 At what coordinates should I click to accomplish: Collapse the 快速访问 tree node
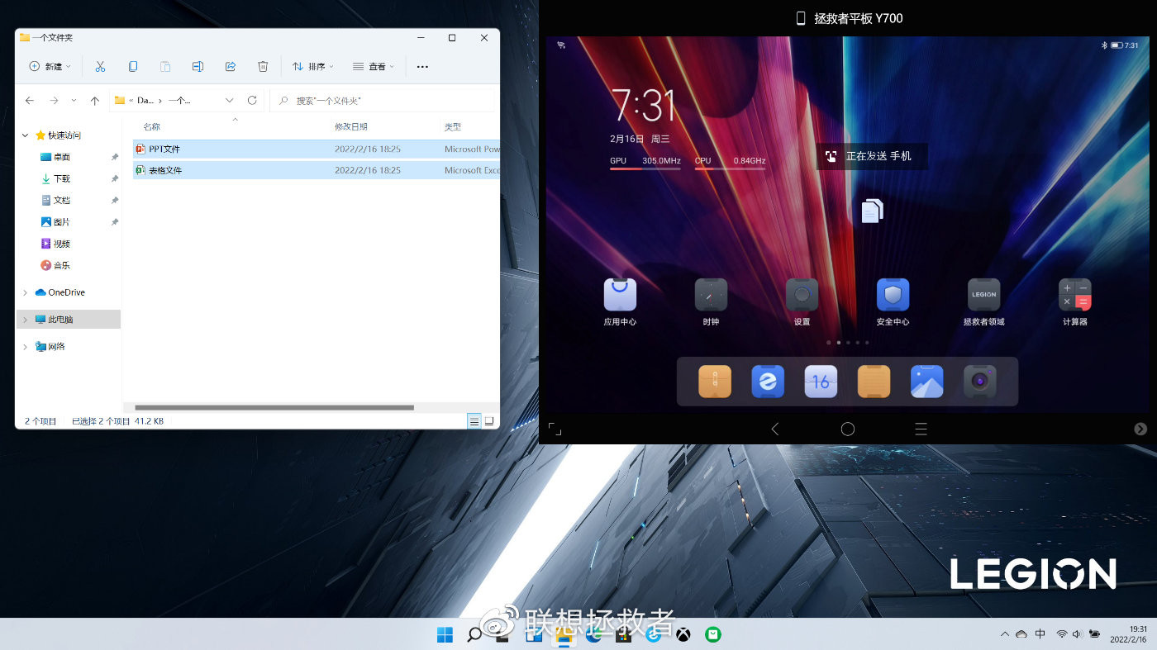pyautogui.click(x=26, y=135)
